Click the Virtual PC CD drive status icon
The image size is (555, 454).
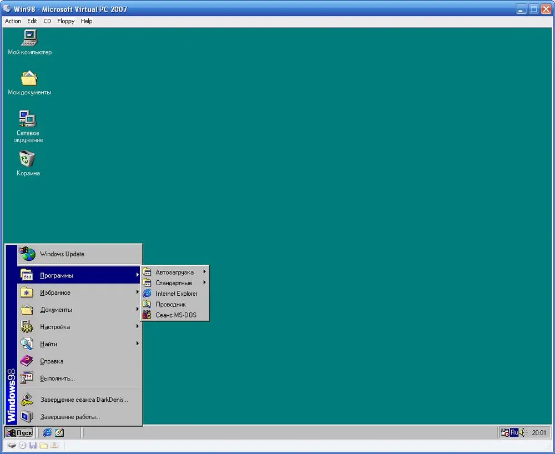[x=22, y=445]
